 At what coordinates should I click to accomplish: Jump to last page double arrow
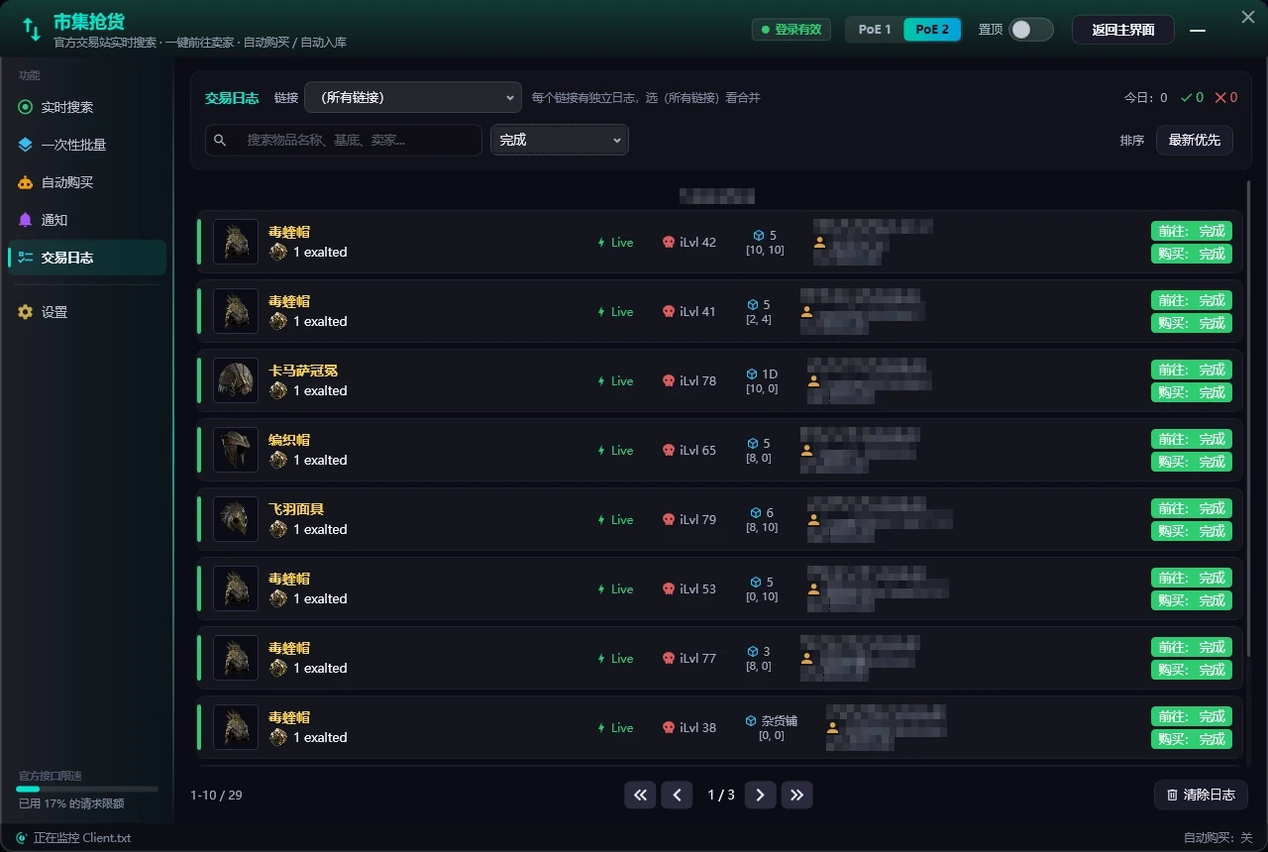tap(797, 795)
